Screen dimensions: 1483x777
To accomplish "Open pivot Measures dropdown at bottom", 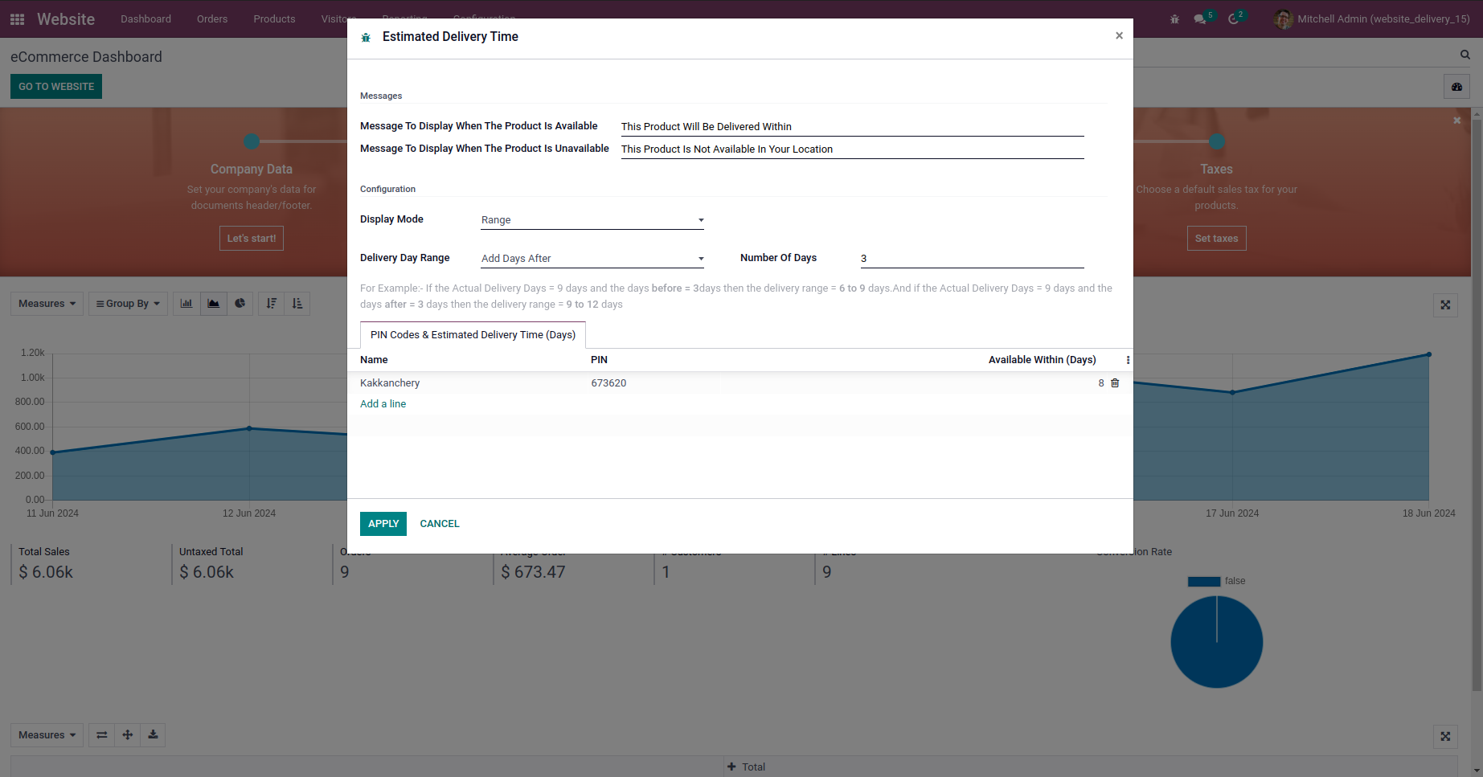I will 47,735.
